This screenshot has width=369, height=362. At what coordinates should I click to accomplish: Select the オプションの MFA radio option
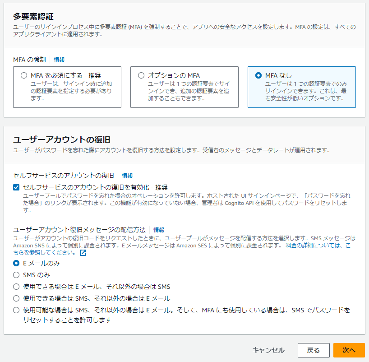[141, 75]
